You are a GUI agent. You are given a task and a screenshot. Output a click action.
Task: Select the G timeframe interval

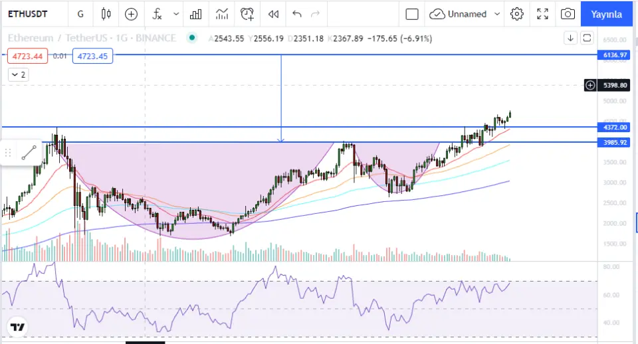tap(80, 14)
